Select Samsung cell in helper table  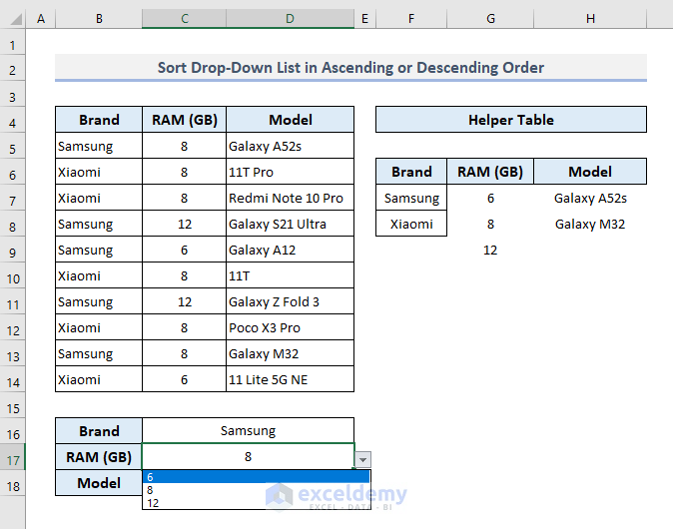[411, 198]
